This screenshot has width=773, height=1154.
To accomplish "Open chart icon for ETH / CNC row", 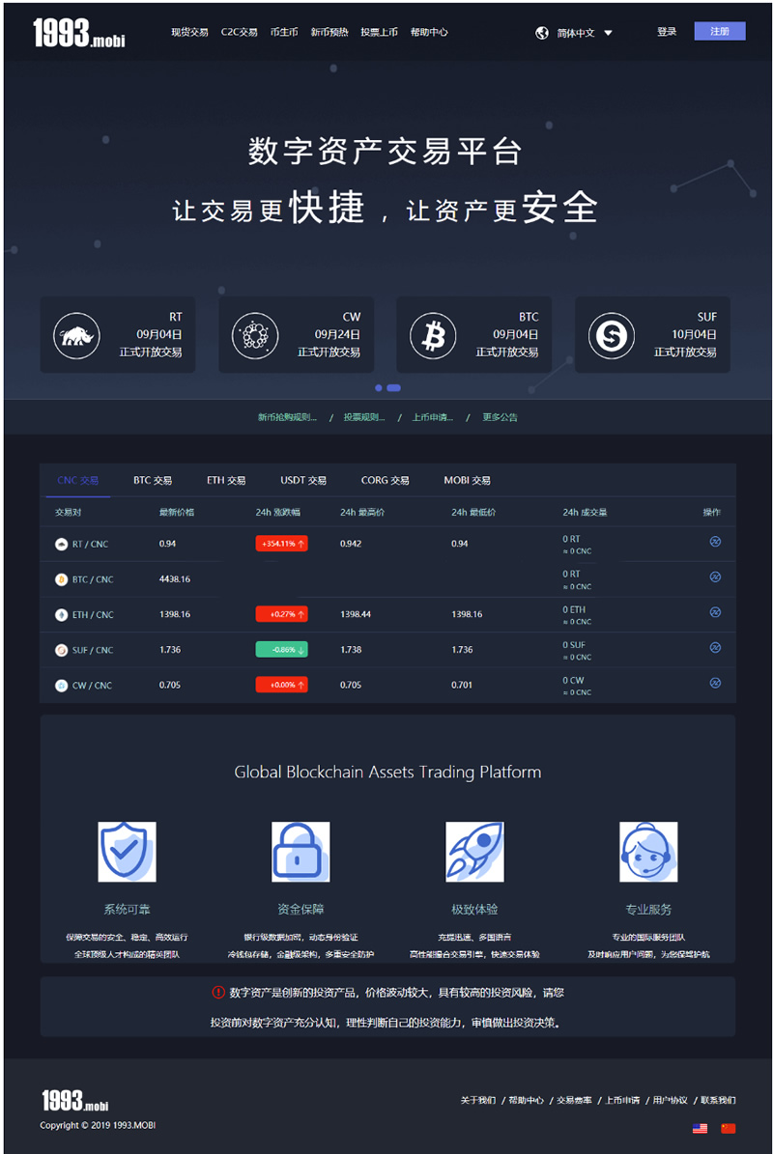I will tap(715, 612).
